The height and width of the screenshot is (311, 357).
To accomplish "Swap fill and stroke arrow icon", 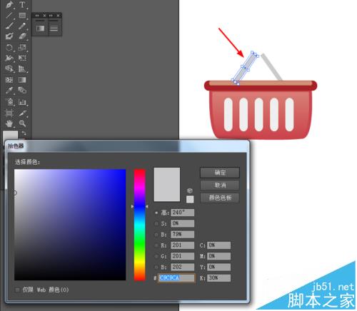I will (x=24, y=133).
